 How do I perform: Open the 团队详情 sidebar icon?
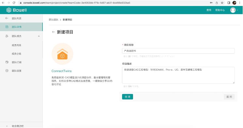point(7,27)
